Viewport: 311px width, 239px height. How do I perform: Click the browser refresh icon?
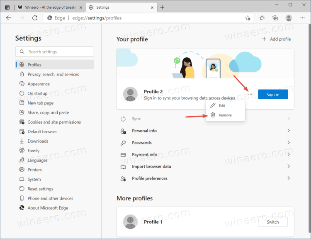35,18
